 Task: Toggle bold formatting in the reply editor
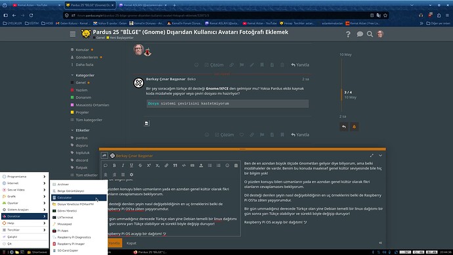[x=114, y=166]
